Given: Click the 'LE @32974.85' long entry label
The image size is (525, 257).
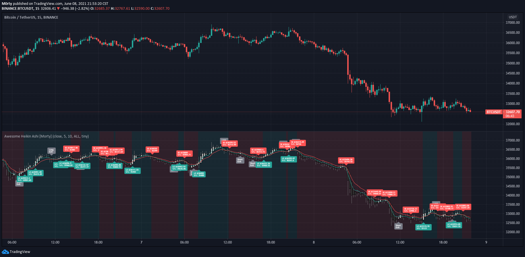Looking at the screenshot, I should tap(454, 225).
